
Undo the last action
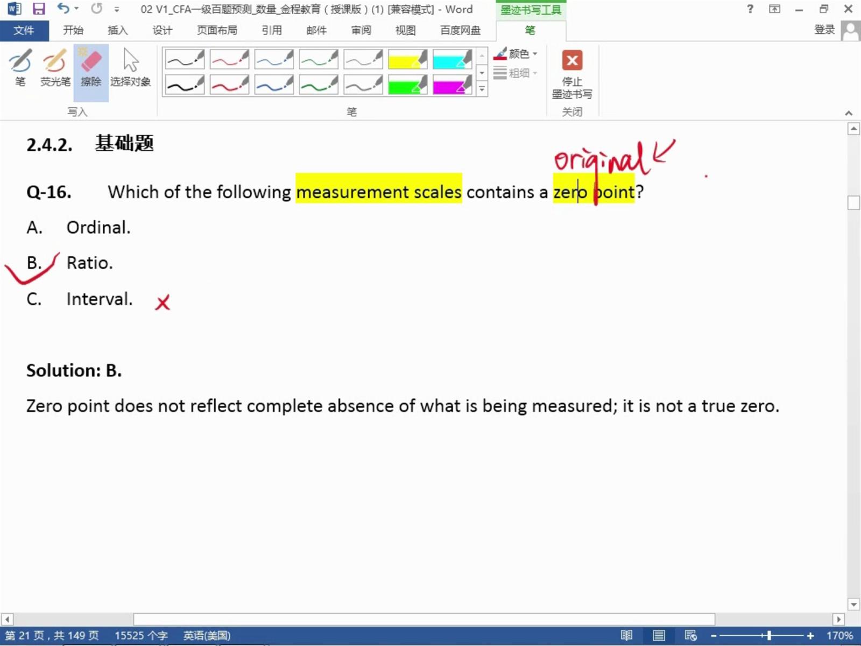63,9
